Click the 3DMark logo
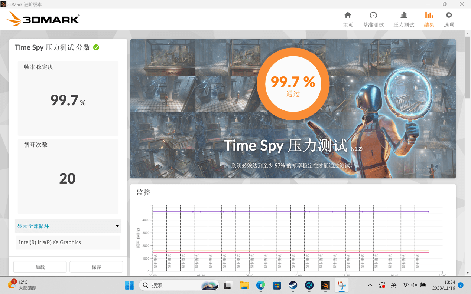 (43, 19)
